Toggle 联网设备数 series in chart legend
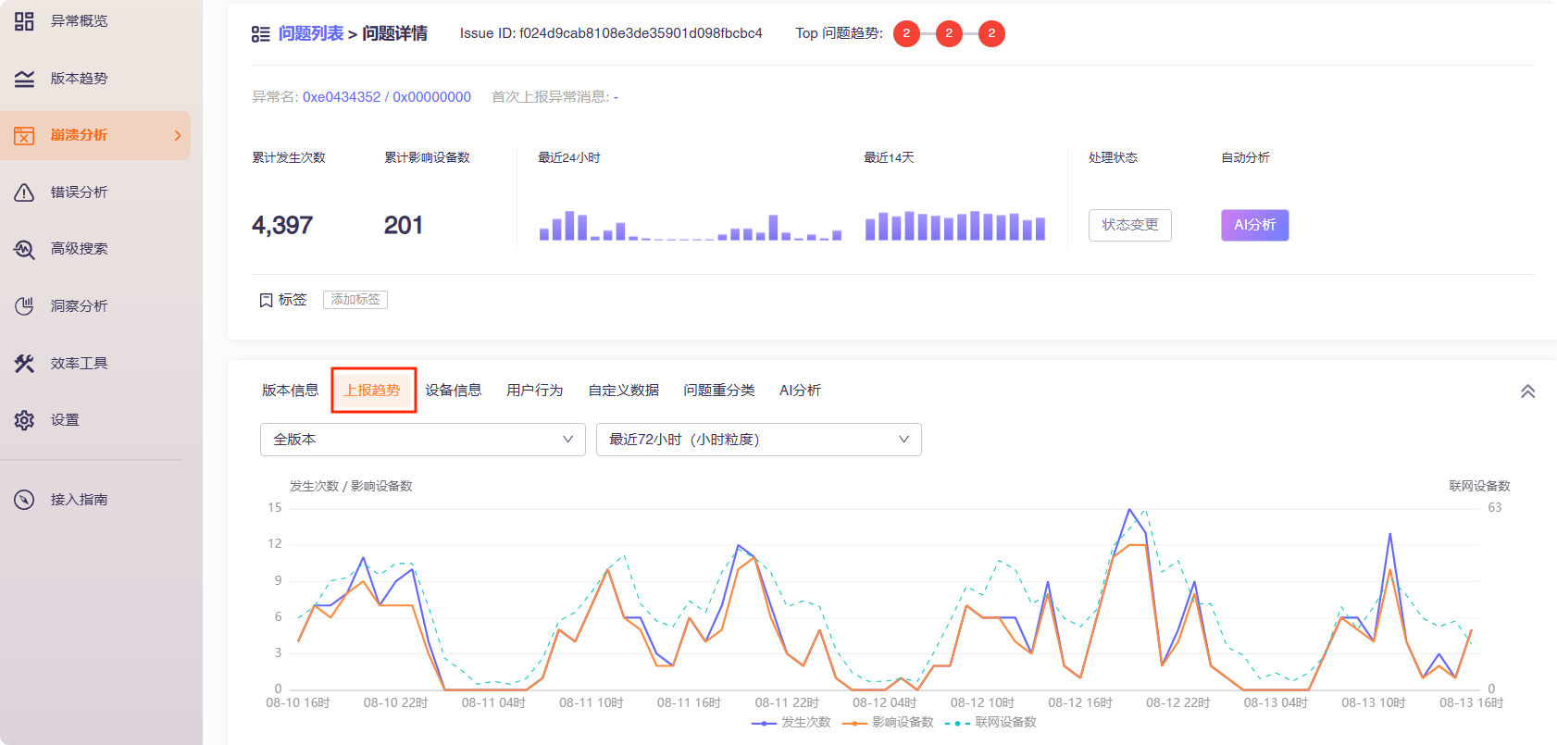 coord(990,723)
